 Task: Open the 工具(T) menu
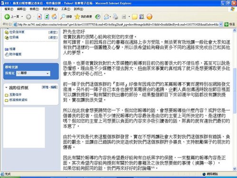(x=66, y=9)
